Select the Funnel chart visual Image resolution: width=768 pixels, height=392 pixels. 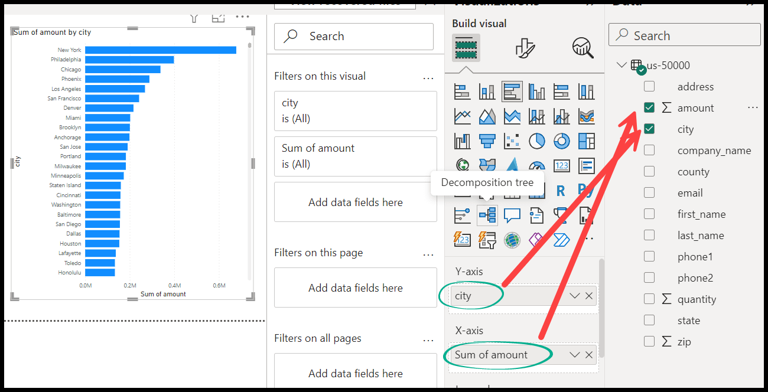[487, 141]
